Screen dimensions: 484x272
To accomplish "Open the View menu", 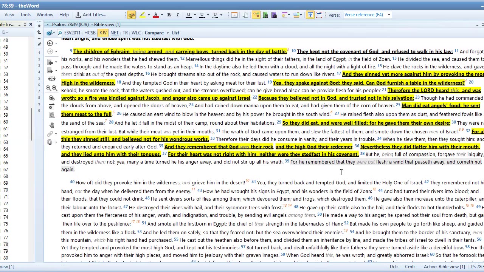I will (9, 15).
